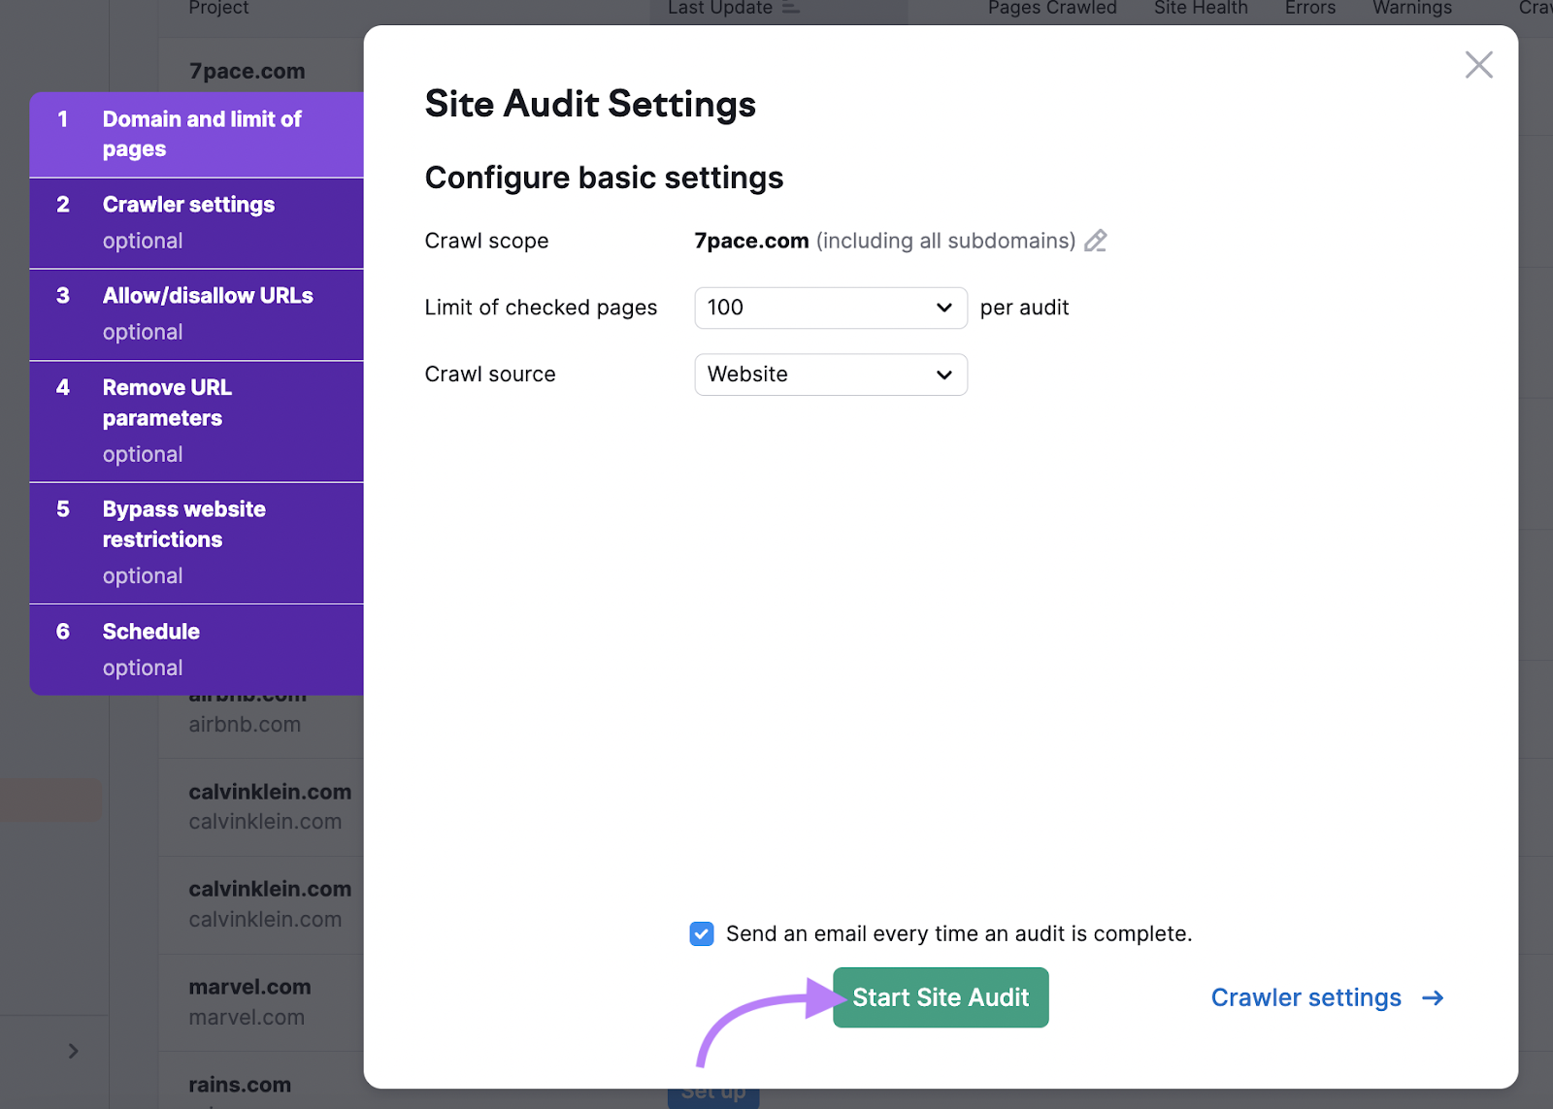Click the Set up button for rains.com
This screenshot has height=1109, width=1553.
coord(713,1093)
